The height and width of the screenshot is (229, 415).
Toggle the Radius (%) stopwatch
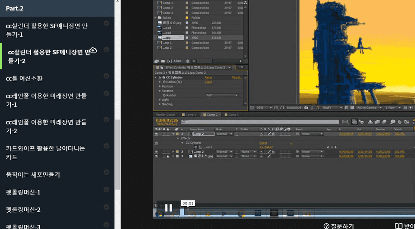point(164,82)
